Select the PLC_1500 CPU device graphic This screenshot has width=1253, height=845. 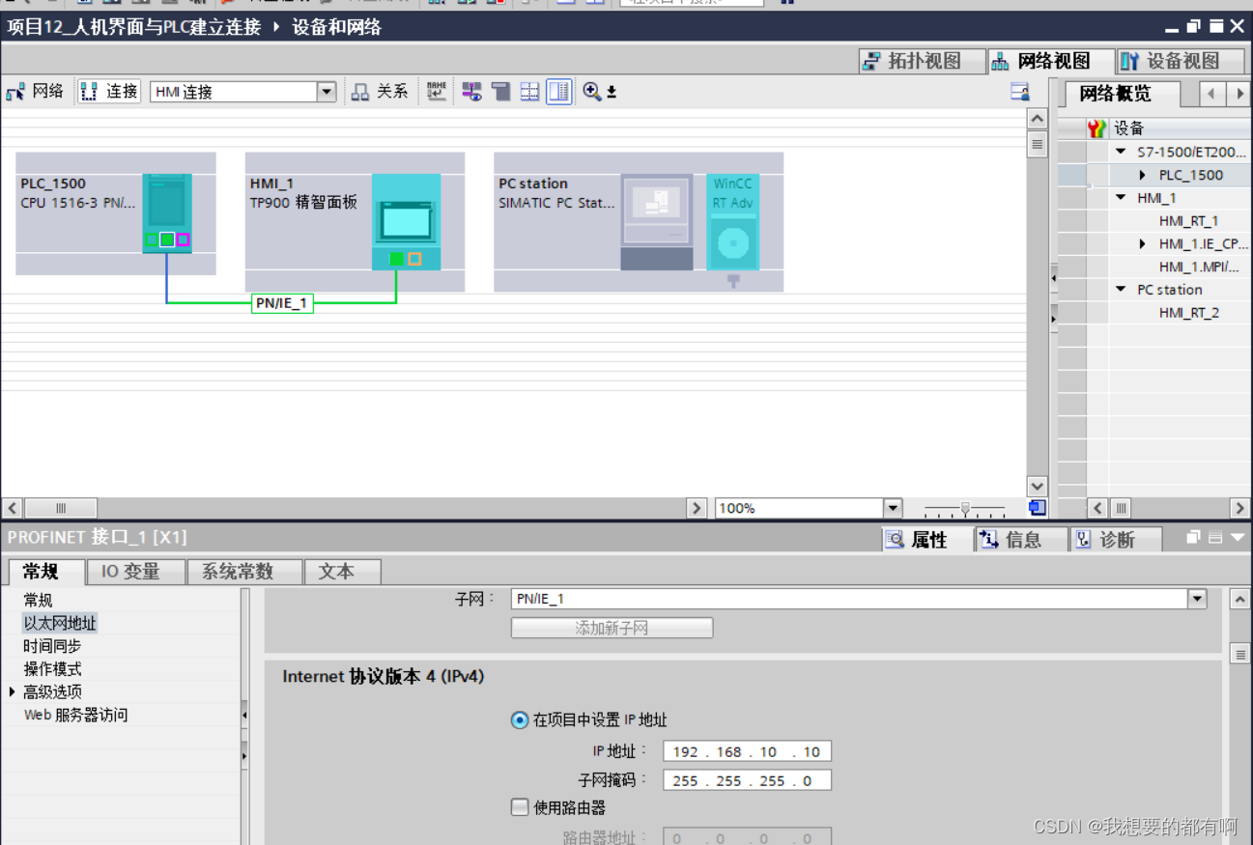point(167,213)
